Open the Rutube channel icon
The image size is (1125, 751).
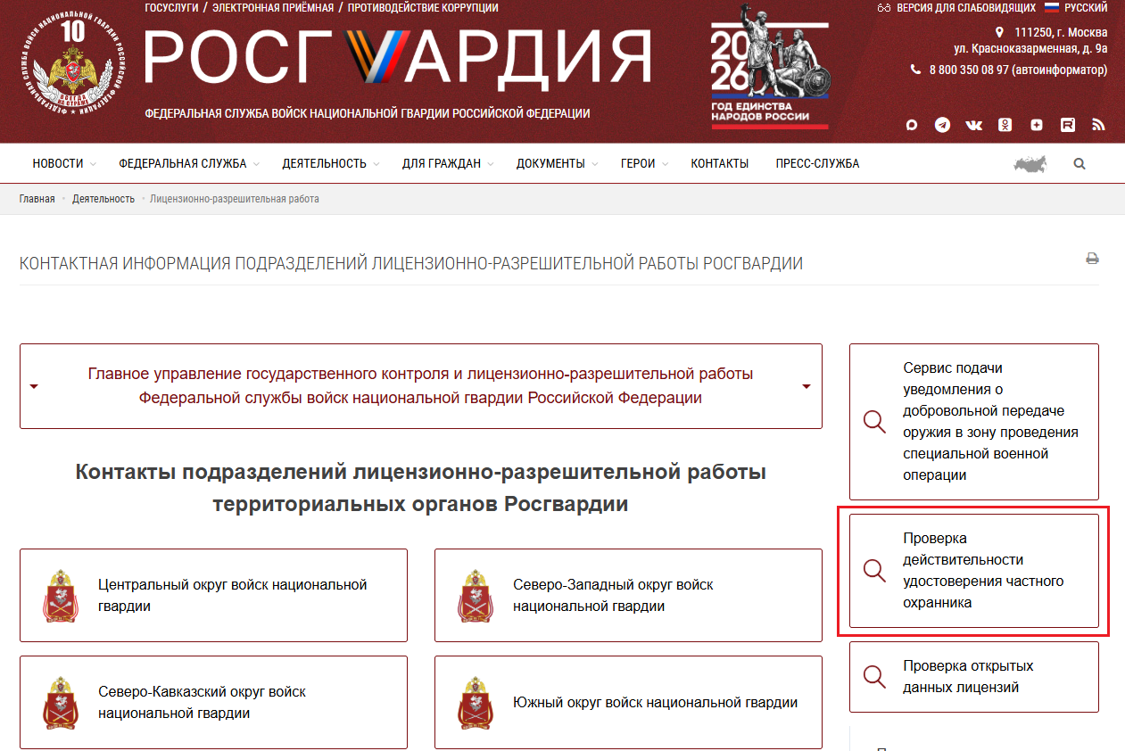pyautogui.click(x=1068, y=126)
